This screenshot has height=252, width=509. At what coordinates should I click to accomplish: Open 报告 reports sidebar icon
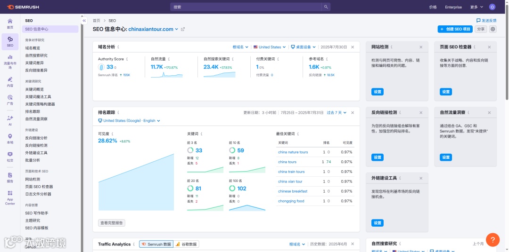(10, 178)
